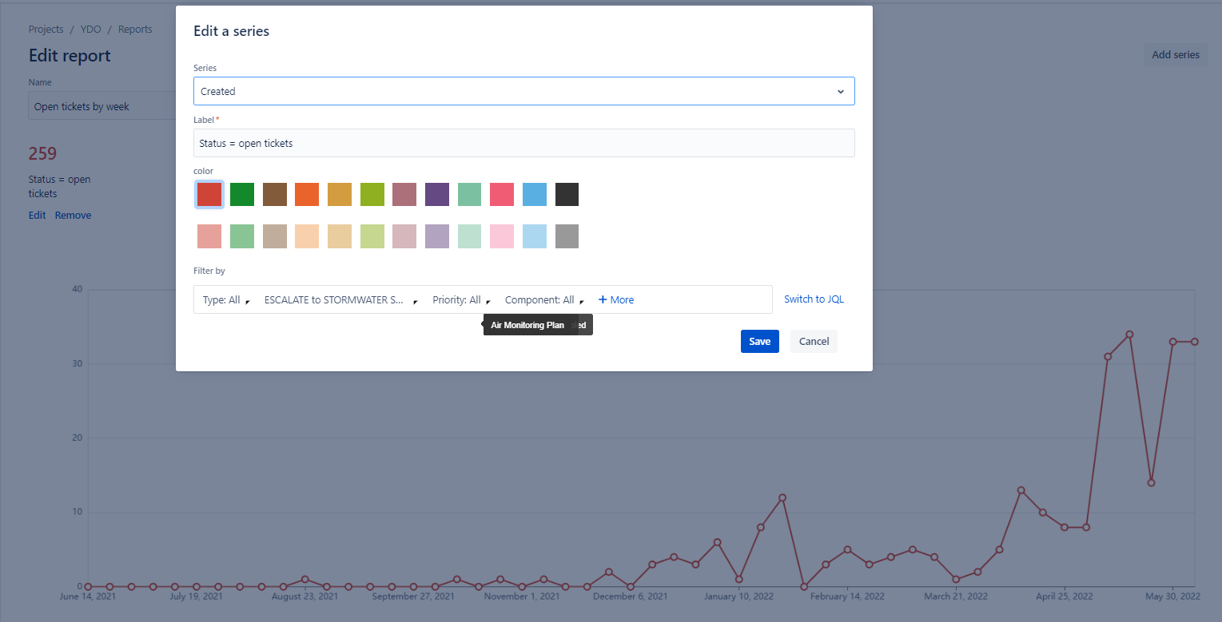Cancel the Edit a series dialog
Screen dimensions: 1222x622
pos(814,341)
